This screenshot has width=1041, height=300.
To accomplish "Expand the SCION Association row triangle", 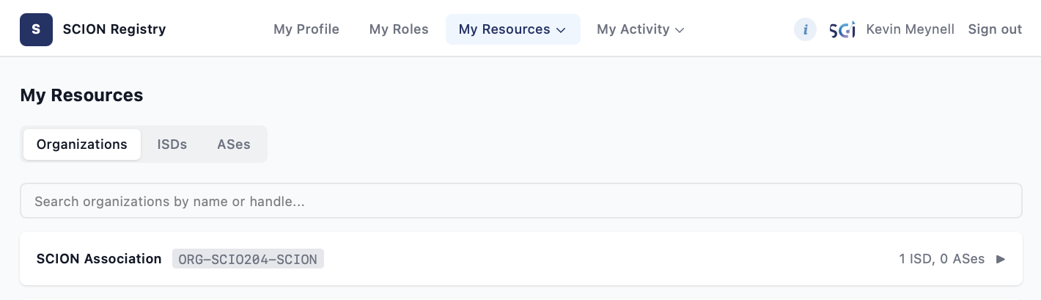I will (1001, 259).
